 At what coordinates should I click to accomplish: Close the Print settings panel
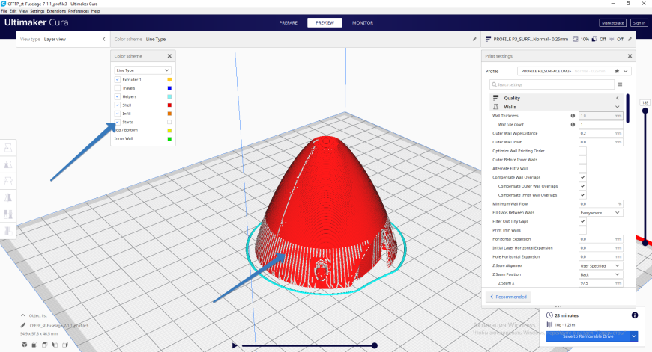630,56
